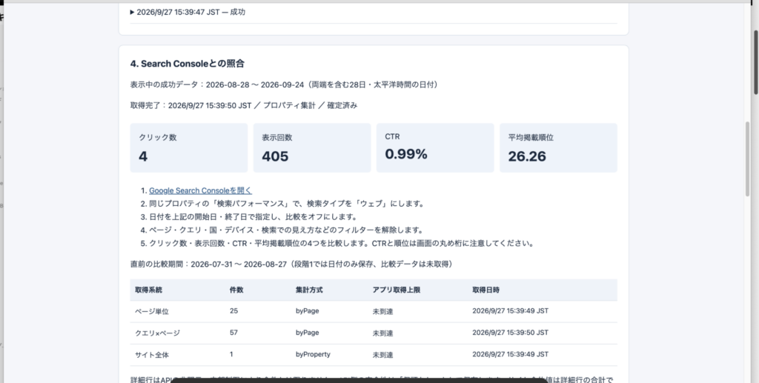Click the 取得系統 column header
Viewport: 759px width, 383px height.
click(x=148, y=290)
